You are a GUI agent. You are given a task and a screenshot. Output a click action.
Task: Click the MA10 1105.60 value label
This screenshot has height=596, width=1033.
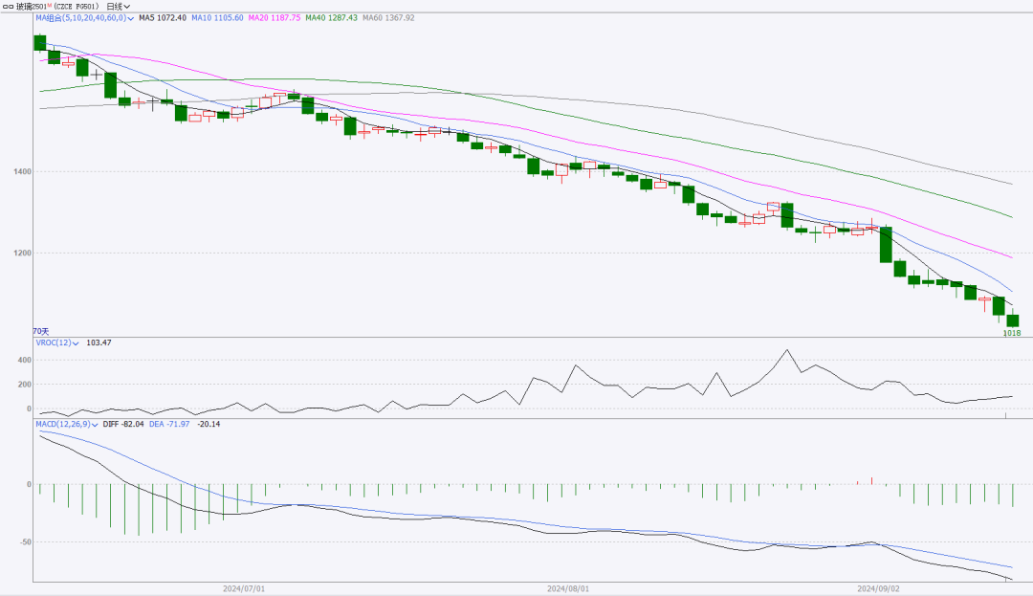(217, 18)
